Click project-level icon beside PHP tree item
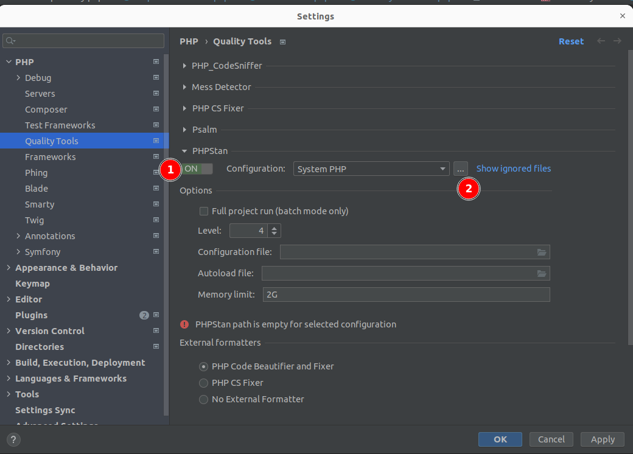Viewport: 633px width, 454px height. click(156, 61)
